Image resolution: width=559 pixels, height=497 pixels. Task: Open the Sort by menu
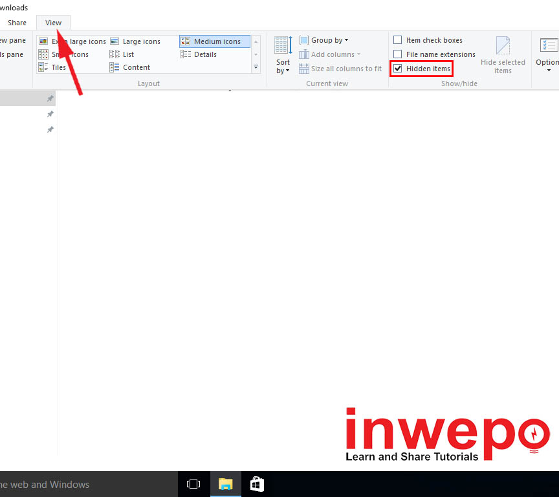click(x=283, y=56)
